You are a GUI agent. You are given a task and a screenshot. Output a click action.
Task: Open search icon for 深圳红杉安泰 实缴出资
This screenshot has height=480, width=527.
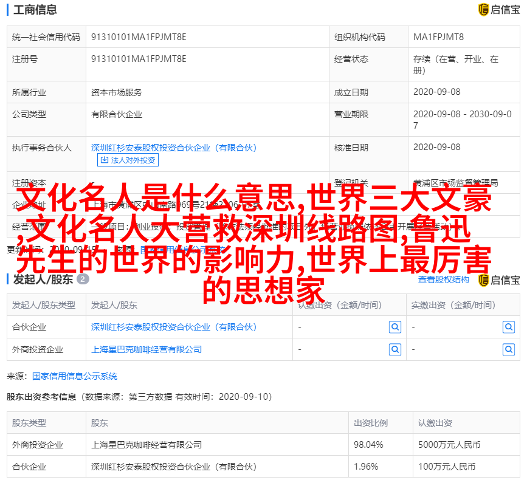click(x=509, y=327)
